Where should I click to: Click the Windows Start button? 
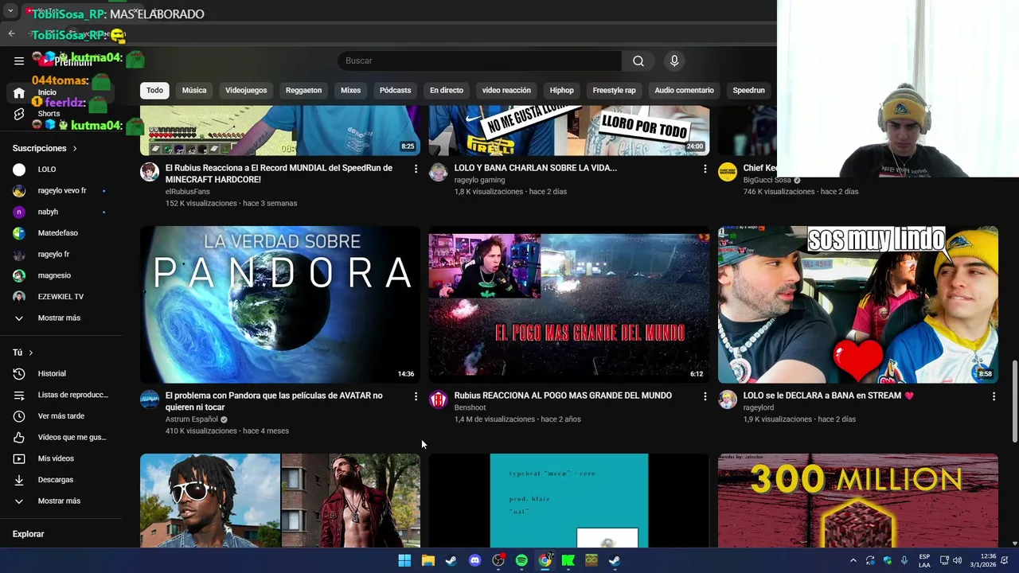click(404, 560)
